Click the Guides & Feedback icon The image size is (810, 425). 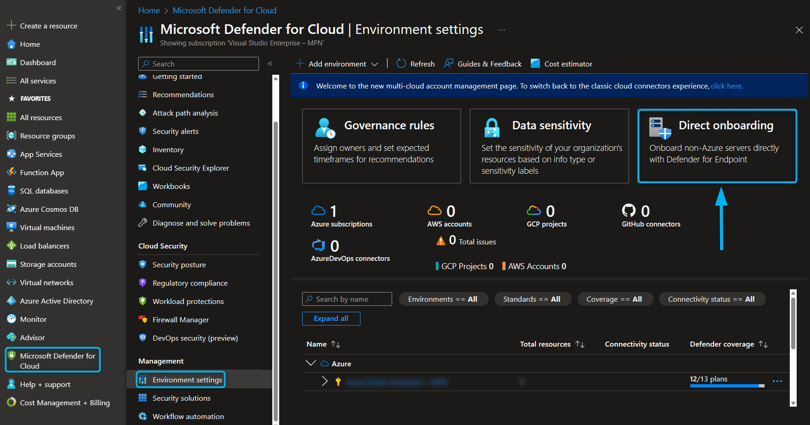449,64
